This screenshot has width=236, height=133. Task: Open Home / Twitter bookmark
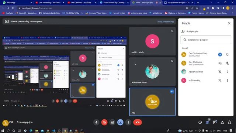point(117,13)
